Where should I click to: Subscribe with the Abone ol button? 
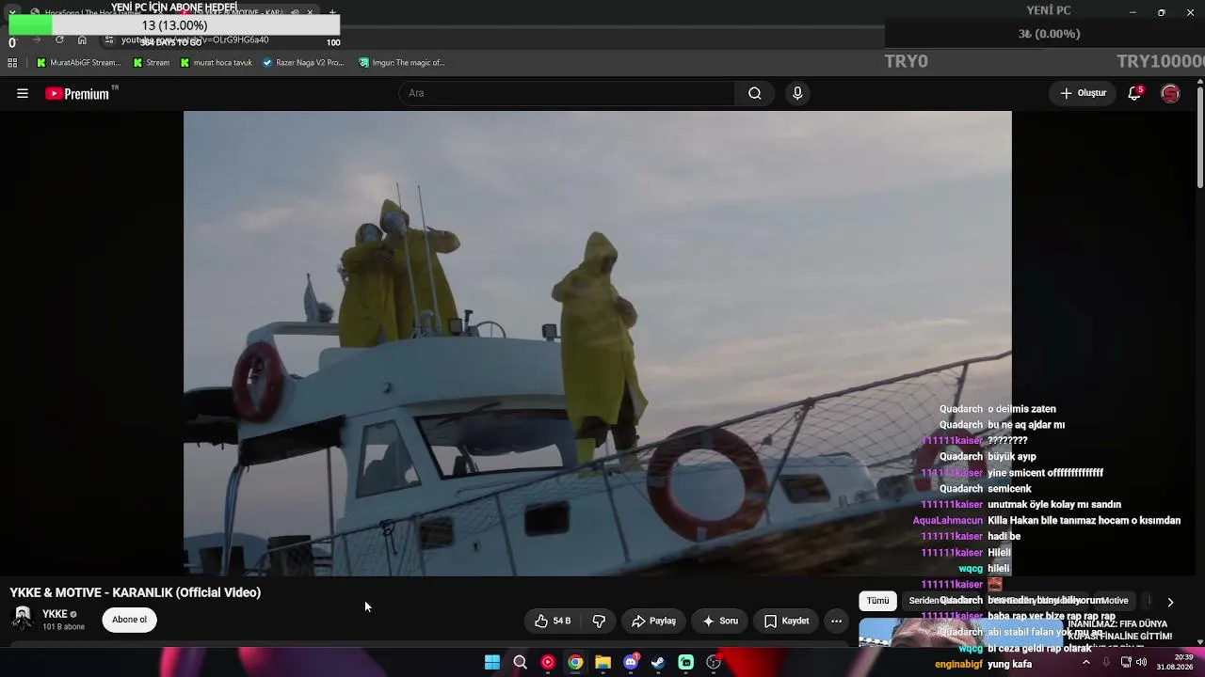coord(130,620)
